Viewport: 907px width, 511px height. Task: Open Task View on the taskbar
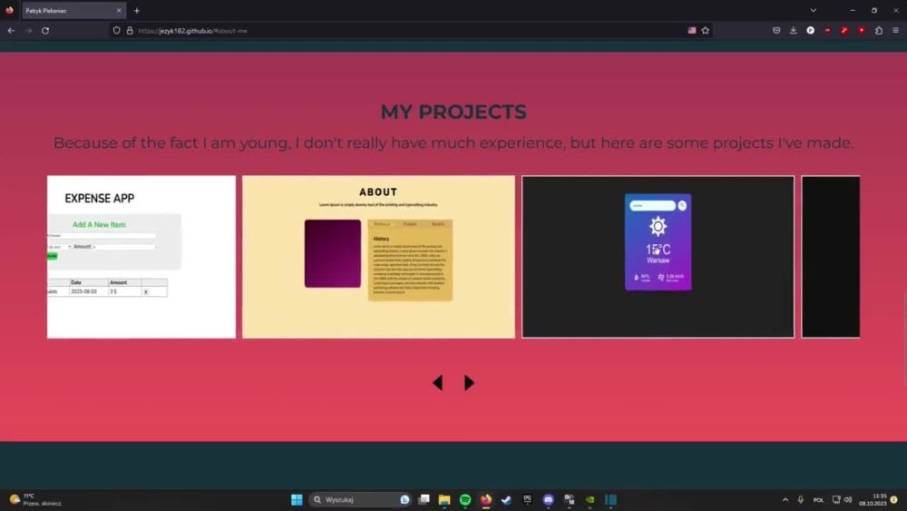tap(424, 499)
